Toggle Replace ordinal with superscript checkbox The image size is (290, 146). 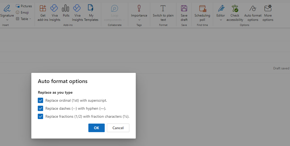[40, 100]
